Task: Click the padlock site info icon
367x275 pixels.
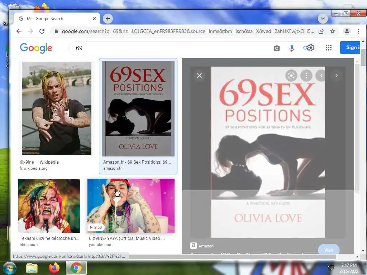Action: (56, 31)
